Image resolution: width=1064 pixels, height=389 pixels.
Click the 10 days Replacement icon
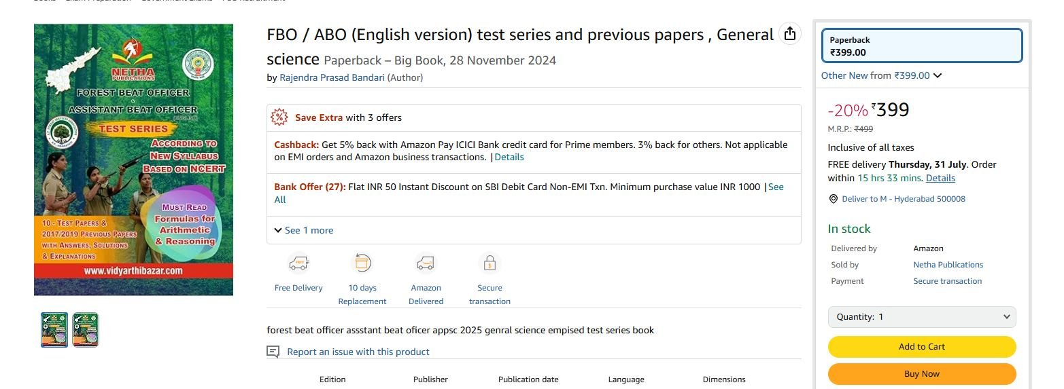[x=362, y=263]
